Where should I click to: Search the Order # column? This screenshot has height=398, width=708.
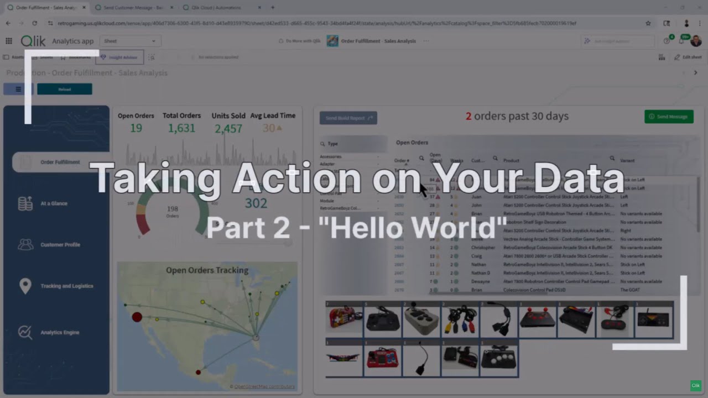tap(421, 158)
